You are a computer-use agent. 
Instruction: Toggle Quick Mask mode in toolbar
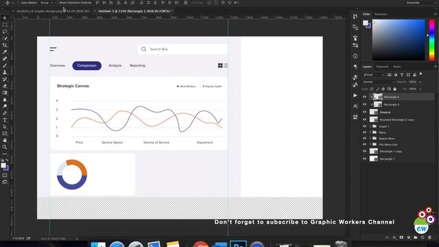(x=5, y=176)
